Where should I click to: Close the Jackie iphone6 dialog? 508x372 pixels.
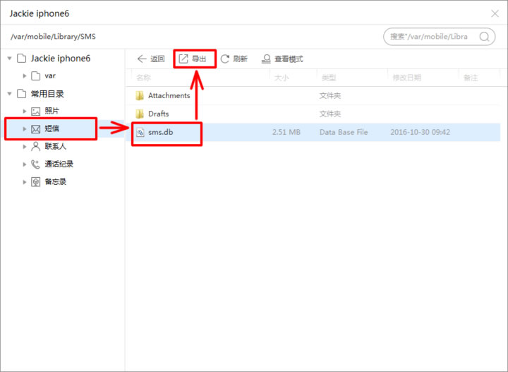click(x=495, y=13)
